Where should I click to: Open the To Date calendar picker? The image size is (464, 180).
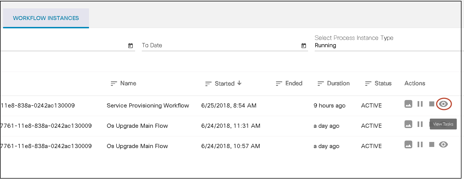tap(304, 46)
